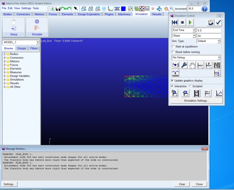The image size is (234, 190).
Task: Open the File menu
Action: (x=4, y=8)
